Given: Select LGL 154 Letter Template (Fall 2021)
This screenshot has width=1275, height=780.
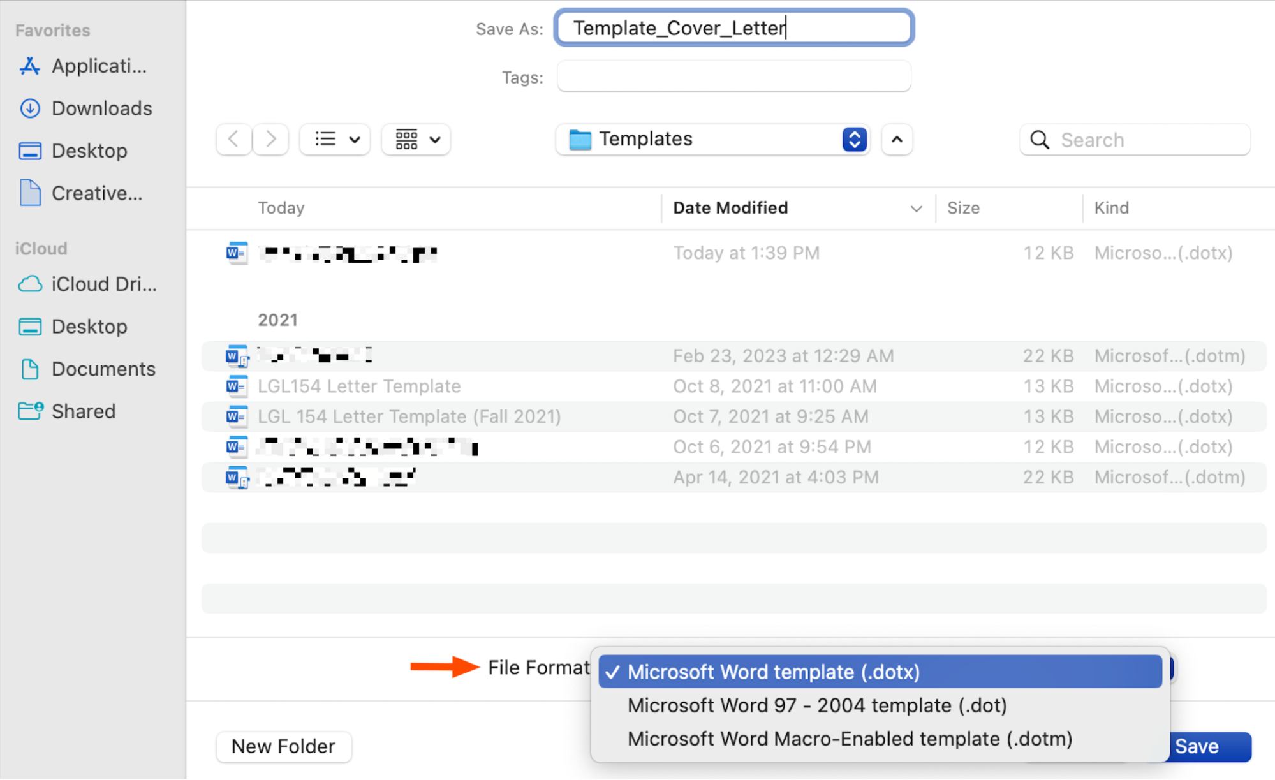Looking at the screenshot, I should pos(734,416).
